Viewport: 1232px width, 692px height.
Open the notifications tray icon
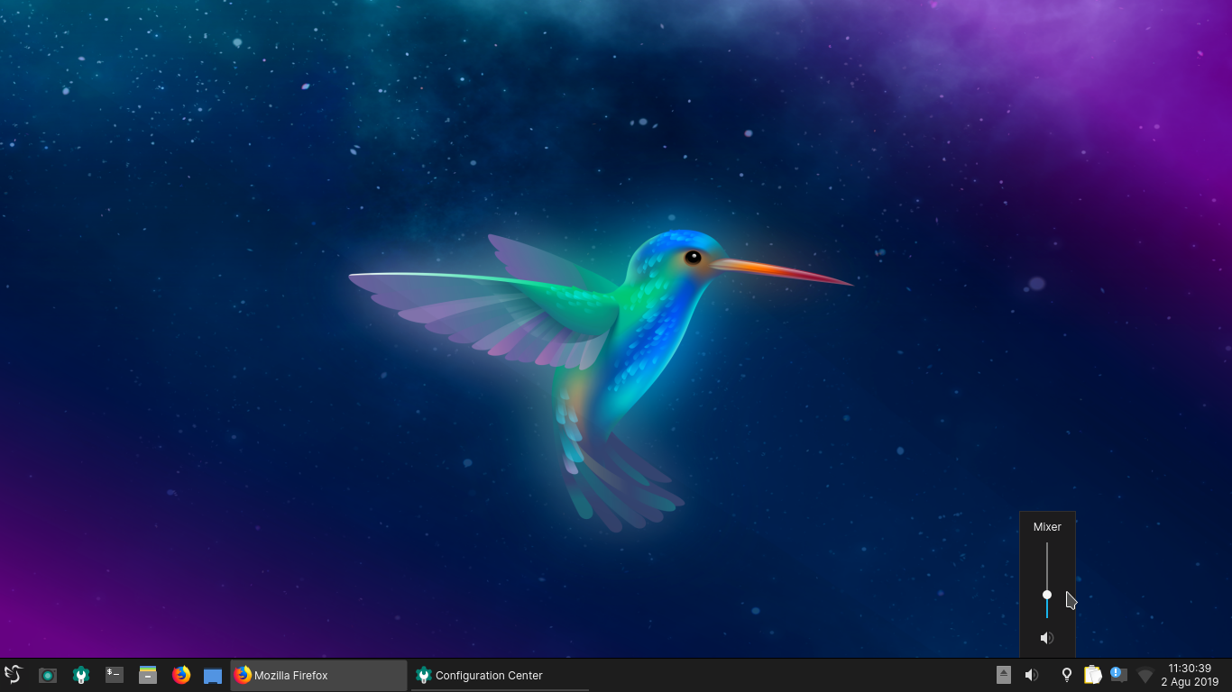click(x=1118, y=675)
